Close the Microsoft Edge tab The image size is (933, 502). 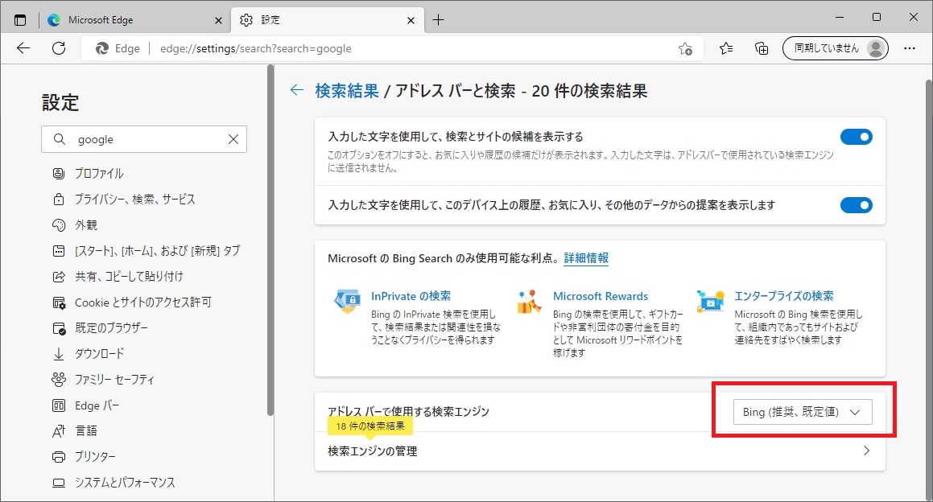coord(218,20)
